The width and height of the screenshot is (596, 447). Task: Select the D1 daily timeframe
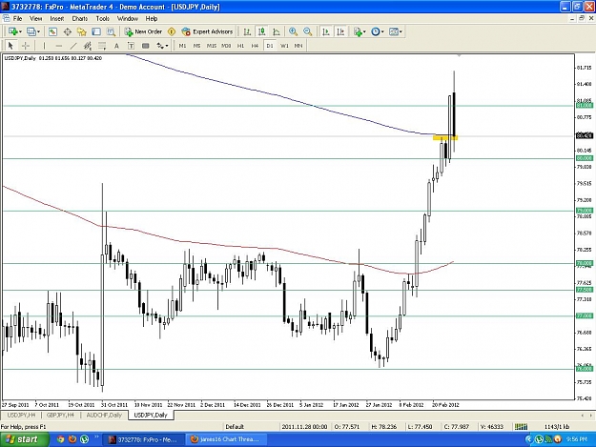[270, 46]
